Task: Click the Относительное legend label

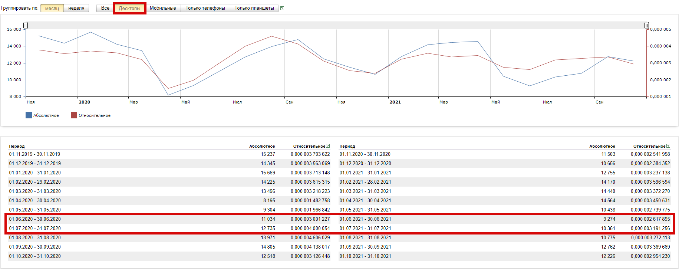Action: (x=95, y=115)
